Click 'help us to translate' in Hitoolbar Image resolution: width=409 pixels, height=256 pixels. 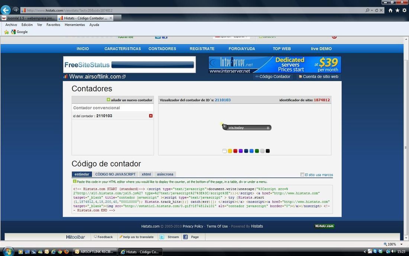[136, 237]
